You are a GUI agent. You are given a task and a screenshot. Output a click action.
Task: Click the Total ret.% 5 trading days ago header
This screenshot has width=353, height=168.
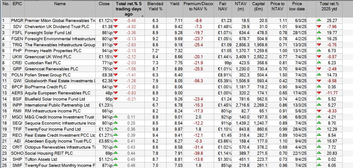pos(129,9)
